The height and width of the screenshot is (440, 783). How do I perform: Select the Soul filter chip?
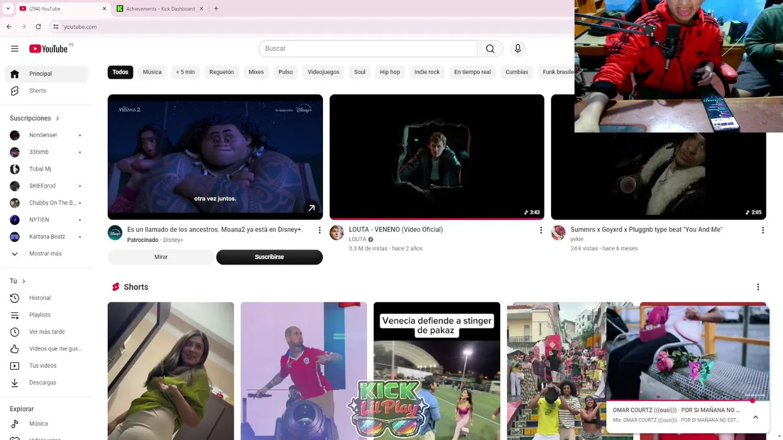point(360,72)
